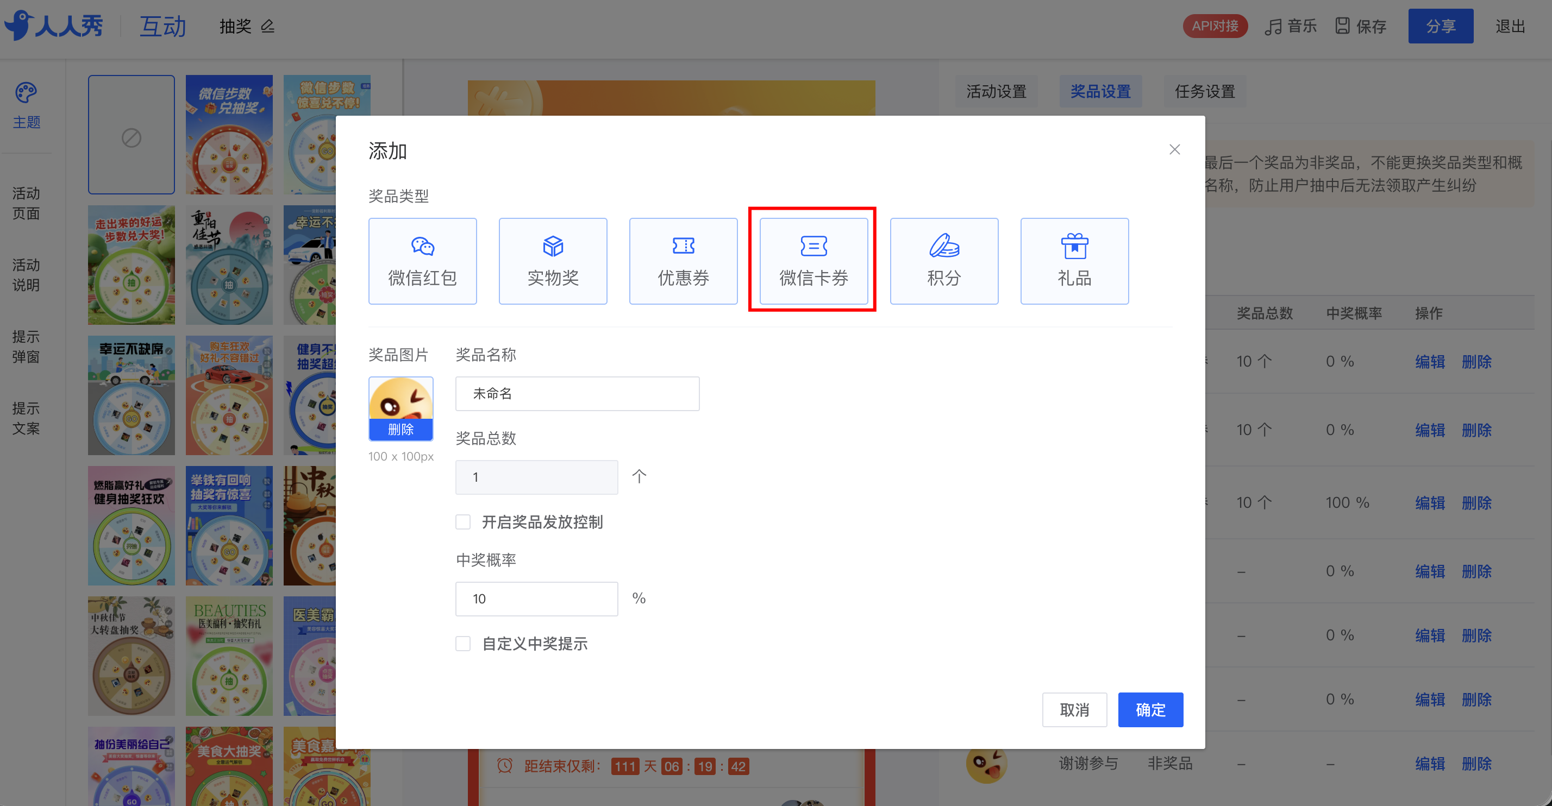Click 删除 in the 100 % prize row
The width and height of the screenshot is (1552, 806).
coord(1476,502)
